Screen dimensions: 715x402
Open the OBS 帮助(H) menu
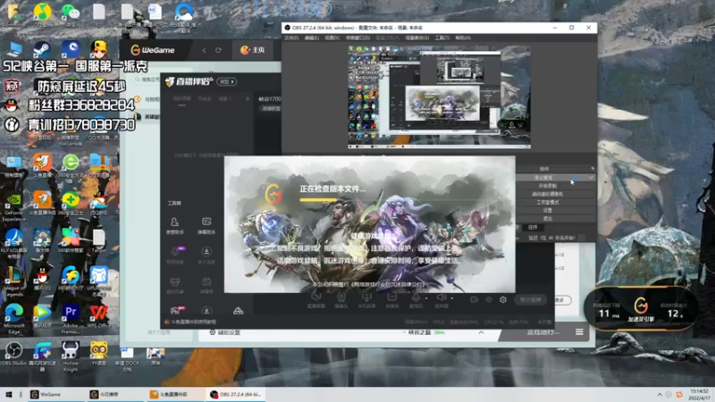[462, 38]
